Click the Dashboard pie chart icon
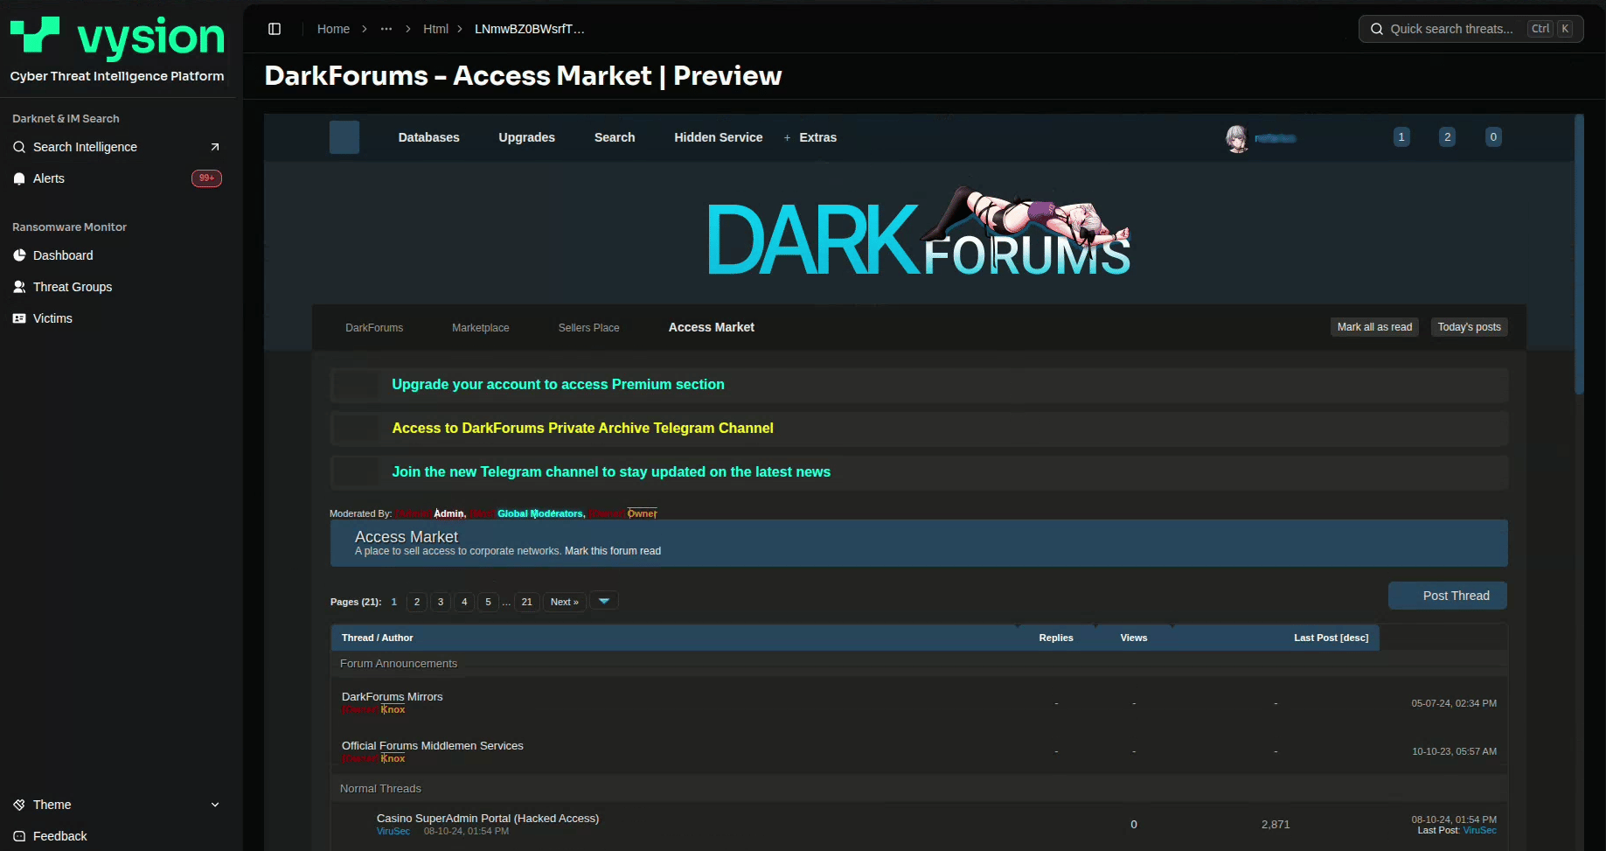 [x=19, y=255]
